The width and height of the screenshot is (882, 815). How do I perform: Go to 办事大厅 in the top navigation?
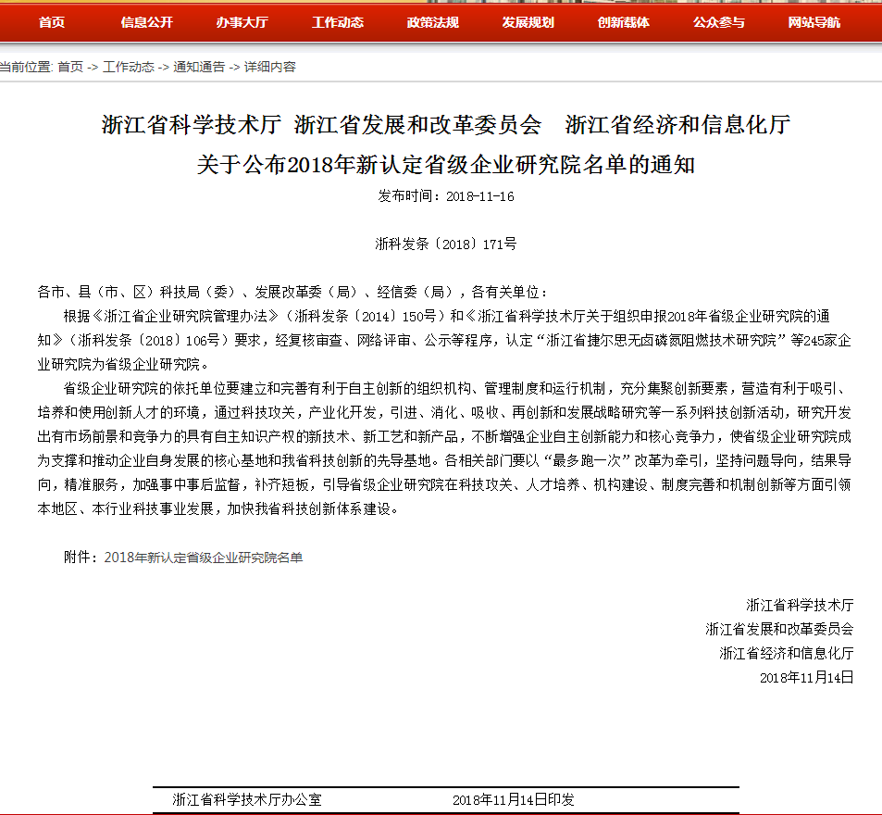pos(242,22)
